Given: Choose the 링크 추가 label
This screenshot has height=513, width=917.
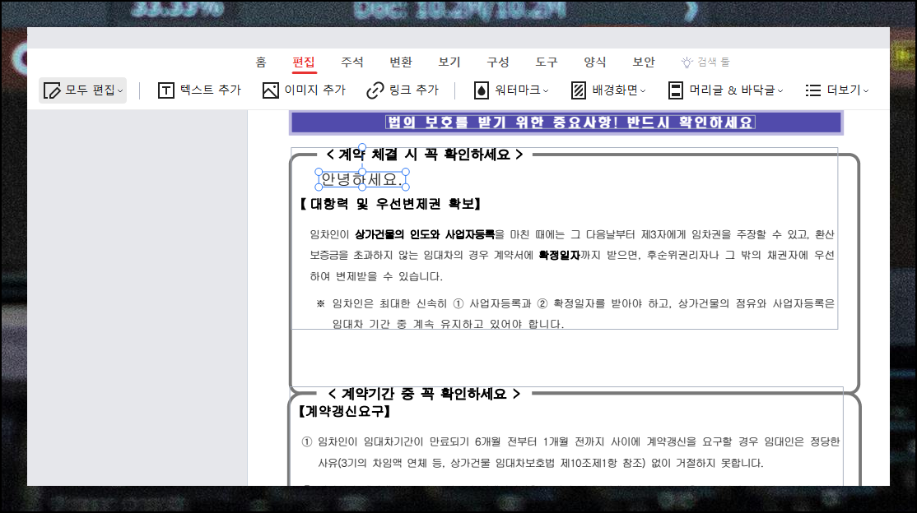Looking at the screenshot, I should pyautogui.click(x=414, y=90).
